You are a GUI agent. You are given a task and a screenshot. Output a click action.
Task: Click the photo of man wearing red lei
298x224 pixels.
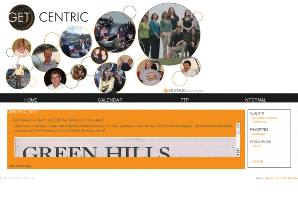click(x=21, y=48)
